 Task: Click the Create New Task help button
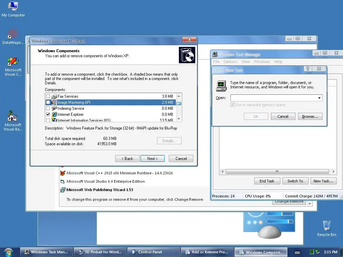point(307,69)
